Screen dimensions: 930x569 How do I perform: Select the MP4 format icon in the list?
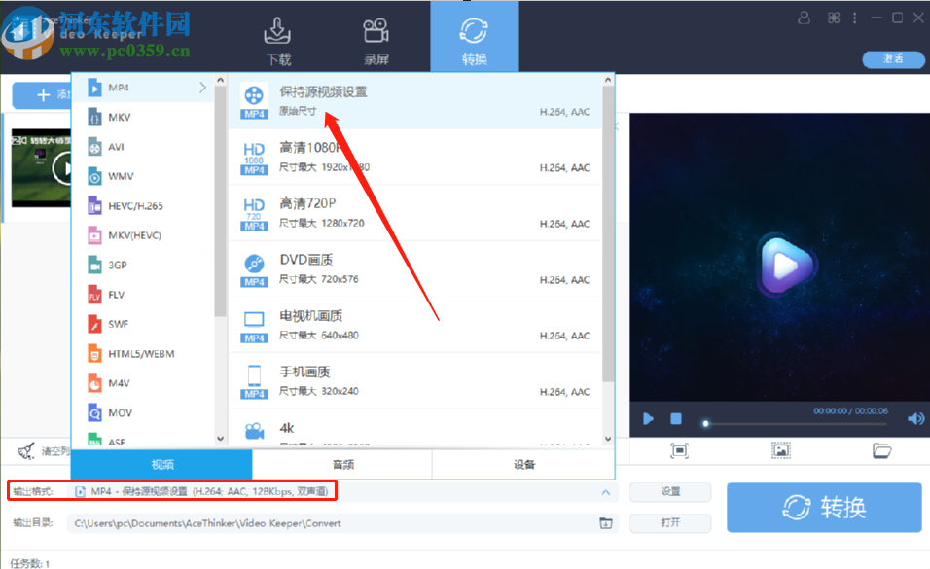coord(95,88)
